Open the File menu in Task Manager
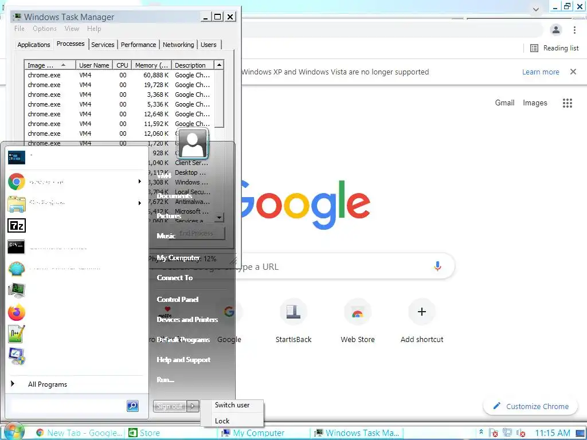587x440 pixels. point(19,29)
